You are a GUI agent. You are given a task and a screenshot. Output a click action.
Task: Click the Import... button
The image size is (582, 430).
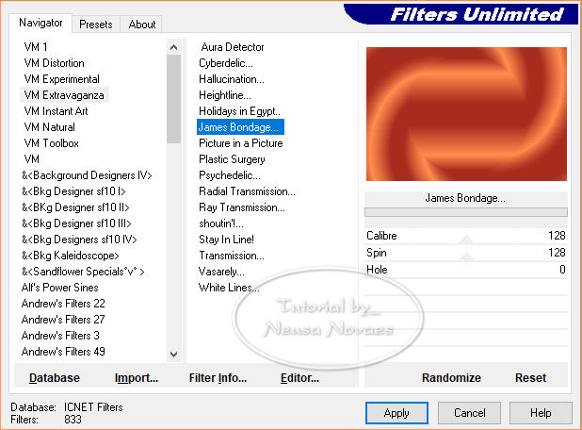click(x=137, y=377)
